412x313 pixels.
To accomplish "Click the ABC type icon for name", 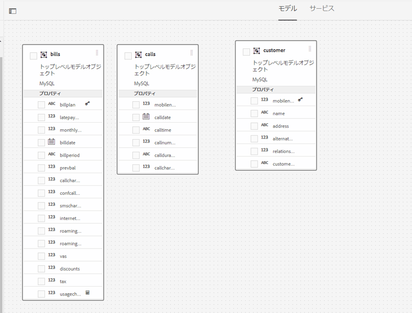I will coord(265,112).
